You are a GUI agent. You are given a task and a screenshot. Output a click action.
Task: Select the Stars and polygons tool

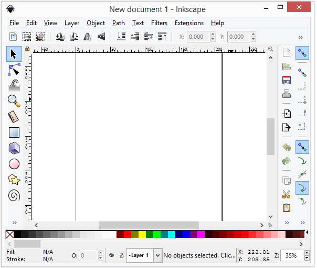pyautogui.click(x=14, y=180)
